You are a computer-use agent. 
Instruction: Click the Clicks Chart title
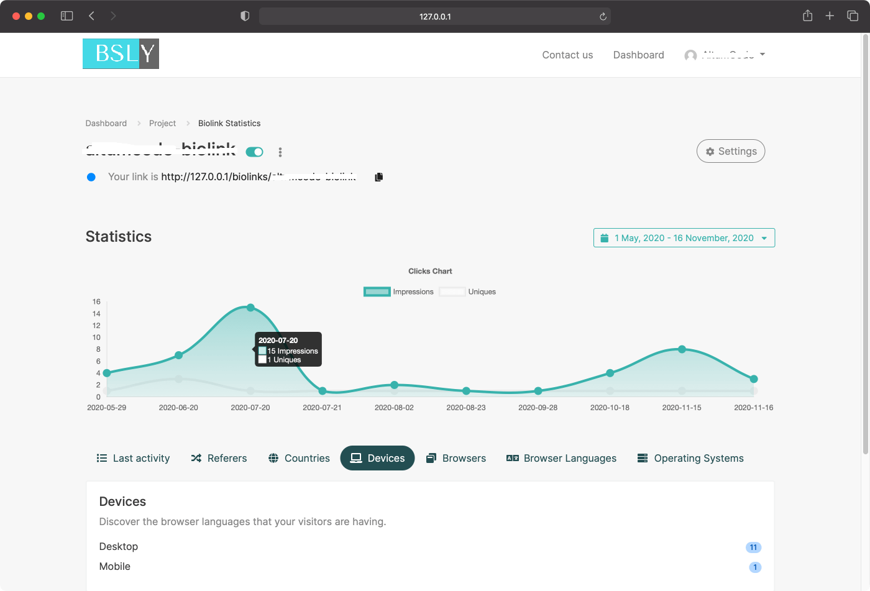click(430, 271)
